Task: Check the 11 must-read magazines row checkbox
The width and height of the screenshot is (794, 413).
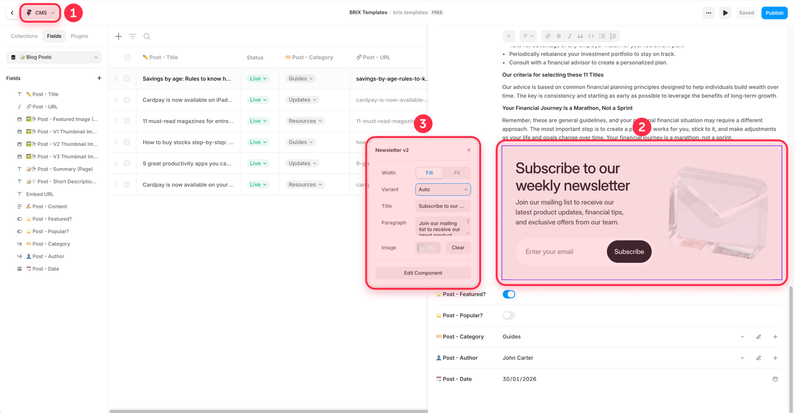Action: [127, 121]
